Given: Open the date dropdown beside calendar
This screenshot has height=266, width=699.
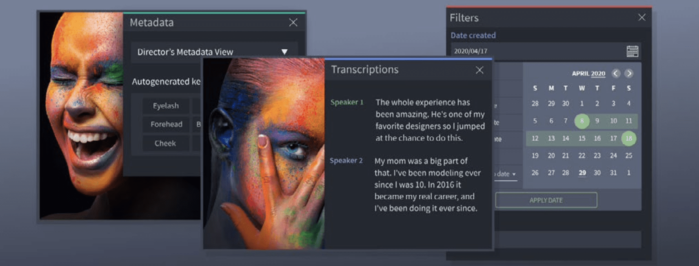Looking at the screenshot, I should click(x=505, y=174).
